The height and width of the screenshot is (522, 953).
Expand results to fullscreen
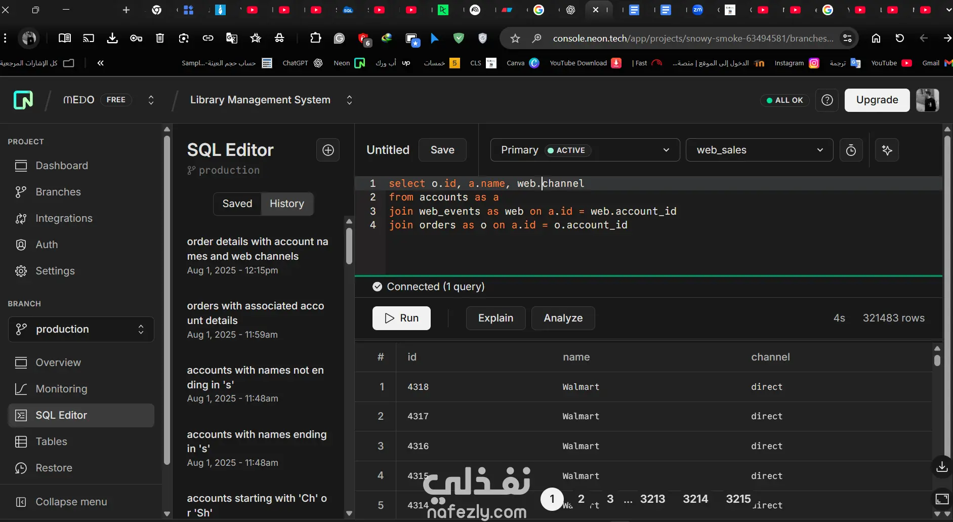[x=942, y=499]
